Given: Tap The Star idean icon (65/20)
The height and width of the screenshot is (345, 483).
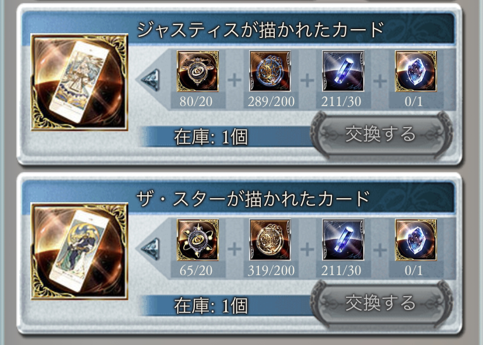Looking at the screenshot, I should [x=197, y=240].
